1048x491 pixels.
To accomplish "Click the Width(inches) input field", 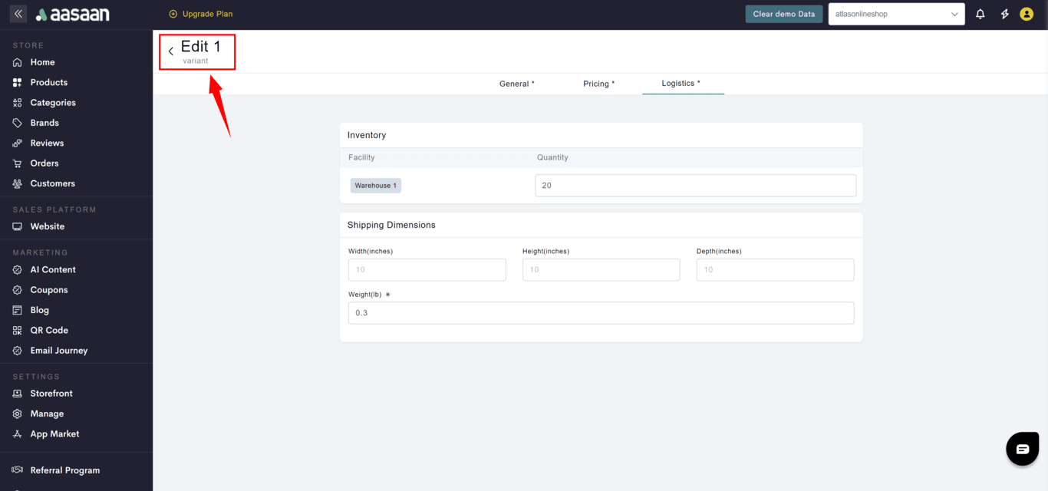I will [x=427, y=269].
